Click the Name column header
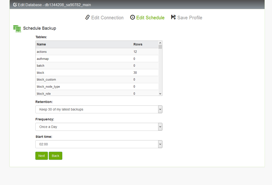The width and height of the screenshot is (272, 185). (x=41, y=44)
